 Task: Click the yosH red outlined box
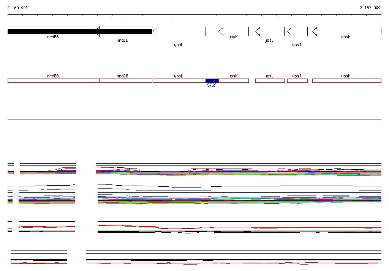(x=347, y=80)
